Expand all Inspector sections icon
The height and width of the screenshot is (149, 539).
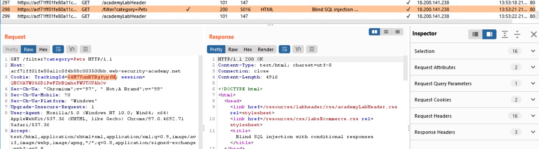pyautogui.click(x=505, y=34)
